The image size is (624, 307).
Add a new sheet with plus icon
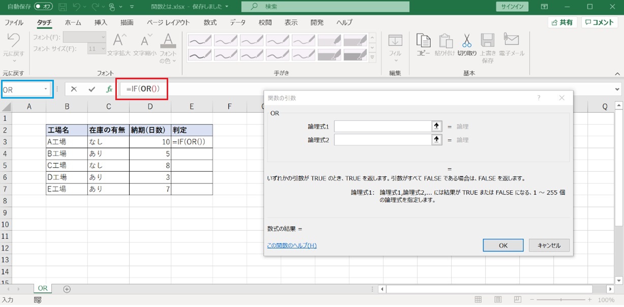coord(67,288)
